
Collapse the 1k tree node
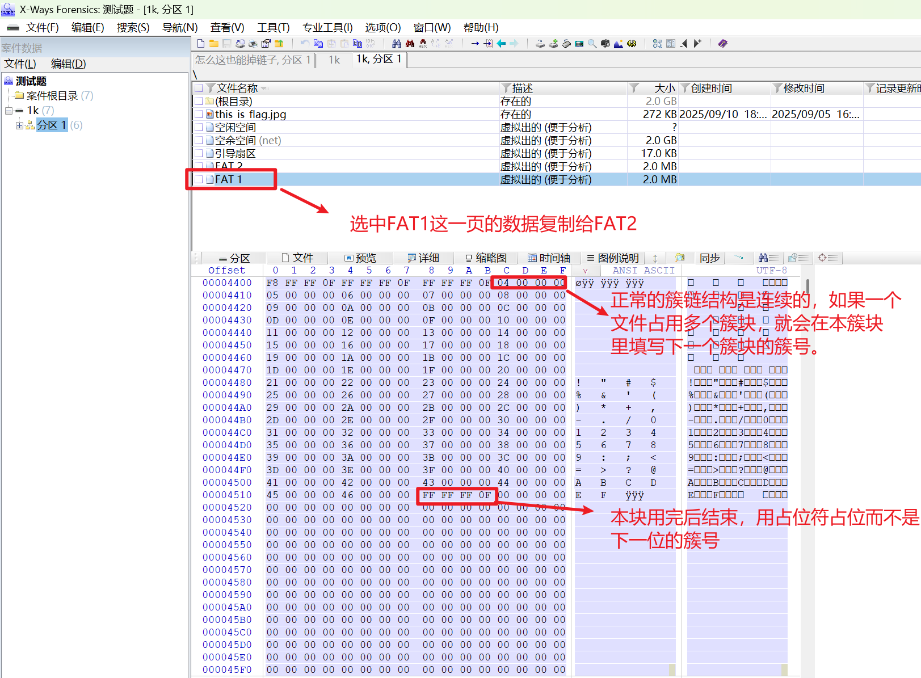click(x=9, y=111)
